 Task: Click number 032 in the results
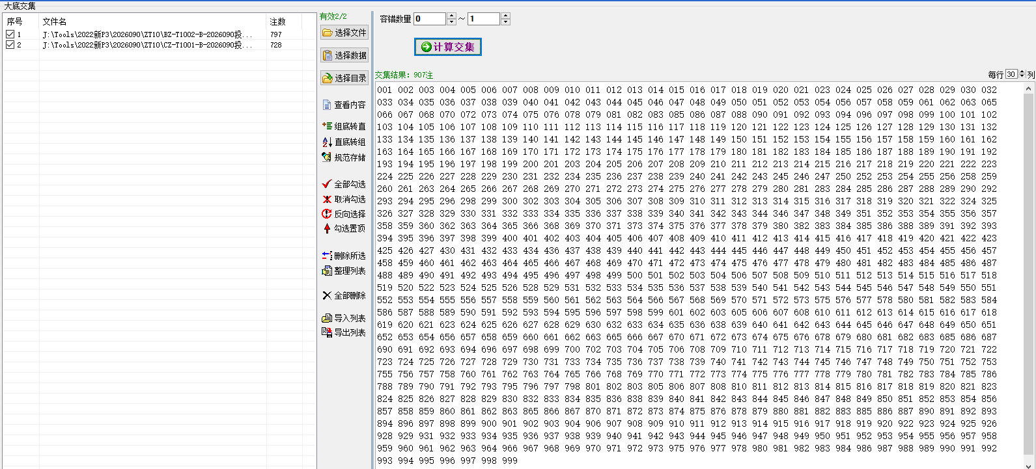(x=989, y=90)
